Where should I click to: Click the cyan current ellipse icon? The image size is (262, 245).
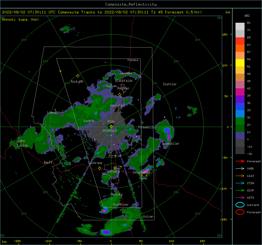[240, 205]
